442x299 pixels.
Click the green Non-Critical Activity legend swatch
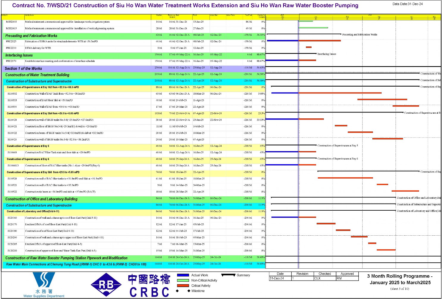(x=183, y=280)
